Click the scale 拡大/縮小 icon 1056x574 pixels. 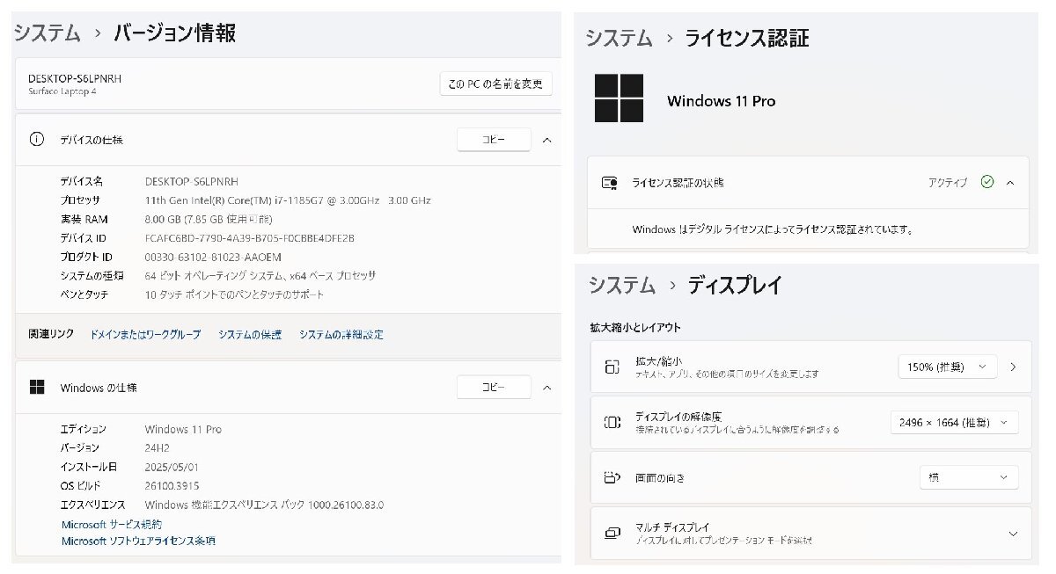[612, 367]
